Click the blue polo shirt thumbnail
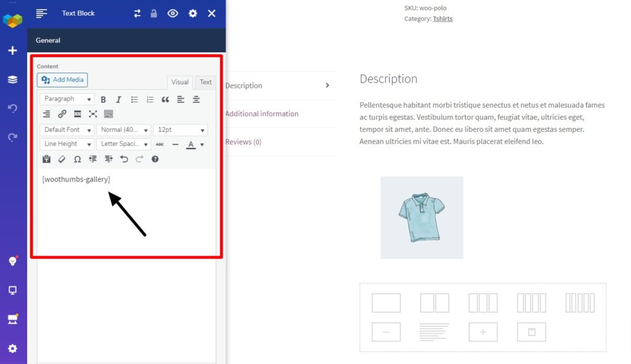This screenshot has height=364, width=631. coord(421,217)
